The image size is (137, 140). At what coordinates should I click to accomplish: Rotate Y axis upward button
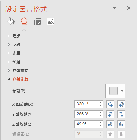tap(110, 114)
